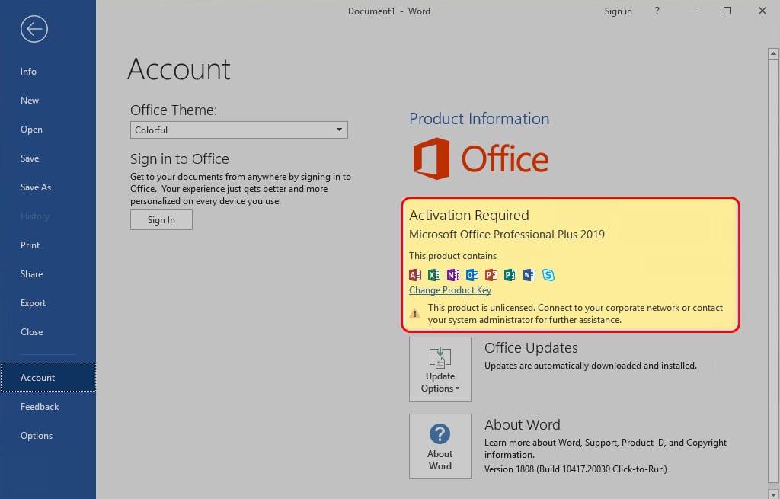
Task: Click the Publisher app icon
Action: pos(510,274)
